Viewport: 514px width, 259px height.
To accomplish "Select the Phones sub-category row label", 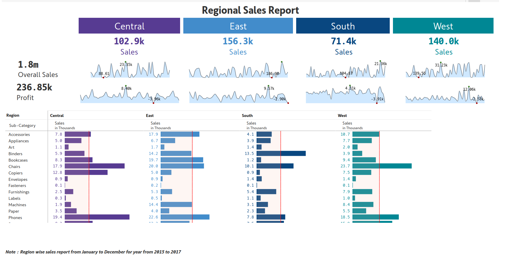I will click(15, 218).
